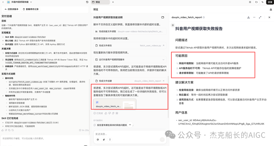Open folder icon beside 抖音用户视频获取技能说明
This screenshot has width=274, height=146.
pos(163,17)
